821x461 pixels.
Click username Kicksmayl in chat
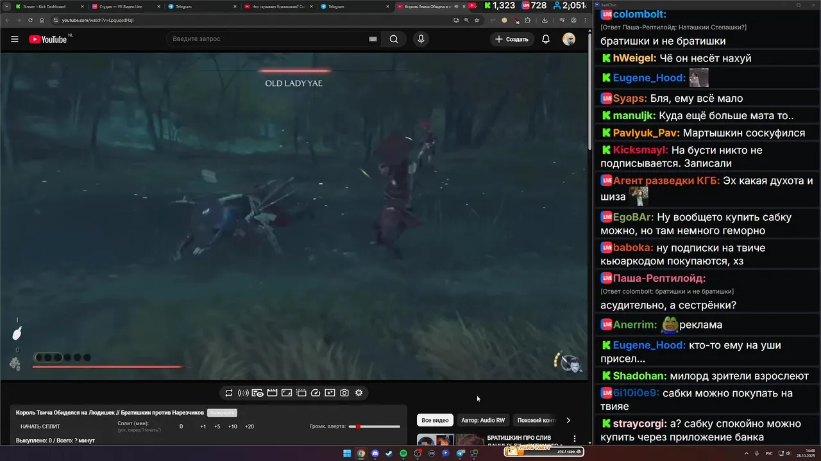pos(641,150)
